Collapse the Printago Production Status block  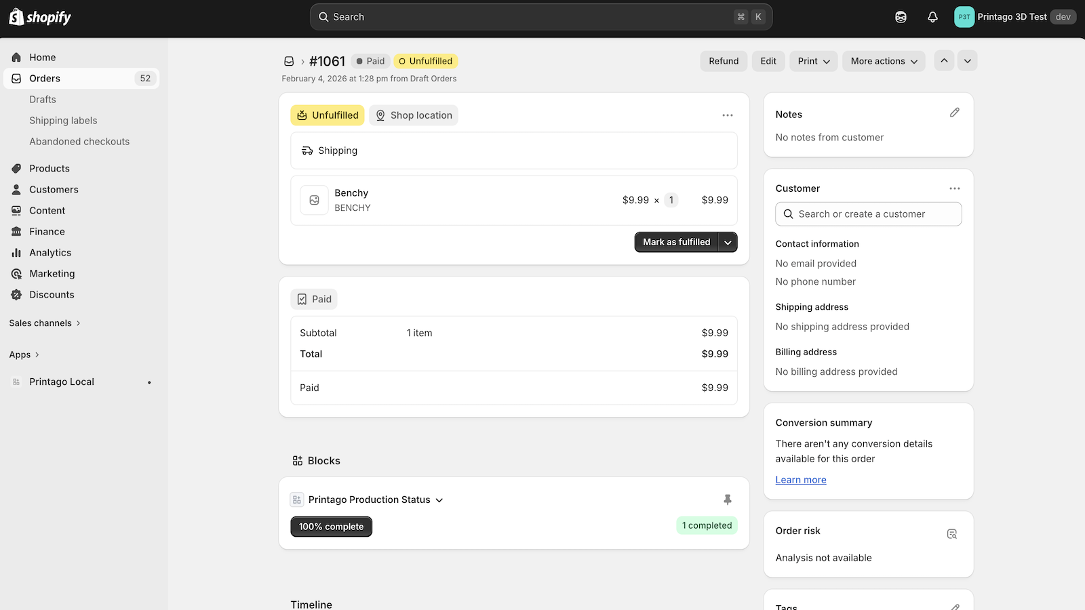439,500
